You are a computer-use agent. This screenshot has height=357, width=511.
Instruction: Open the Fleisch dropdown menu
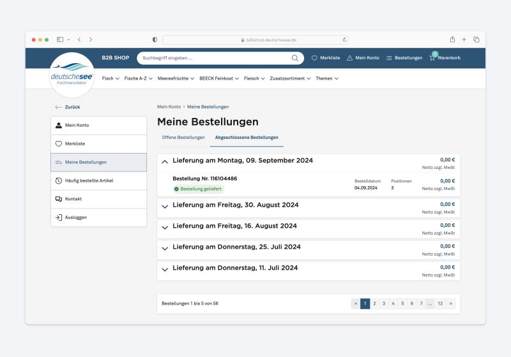click(x=254, y=78)
